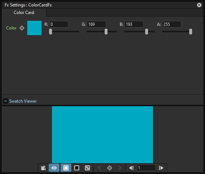The image size is (205, 174).
Task: Select the checkered background button
Action: point(87,168)
